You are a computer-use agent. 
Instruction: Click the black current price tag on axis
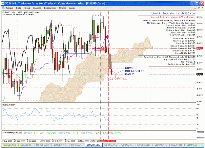[x=200, y=74]
